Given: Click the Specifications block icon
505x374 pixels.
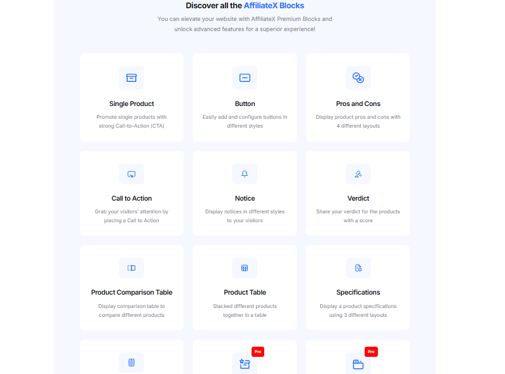Looking at the screenshot, I should 358,268.
